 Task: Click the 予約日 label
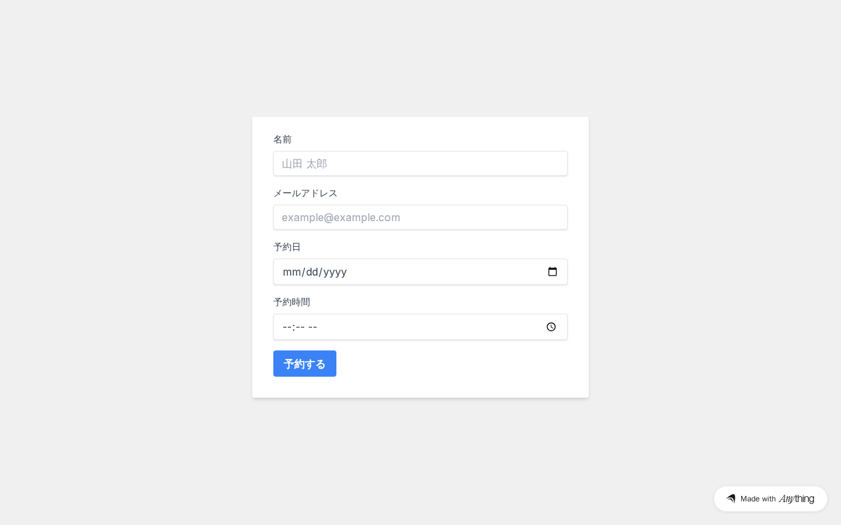click(x=287, y=247)
